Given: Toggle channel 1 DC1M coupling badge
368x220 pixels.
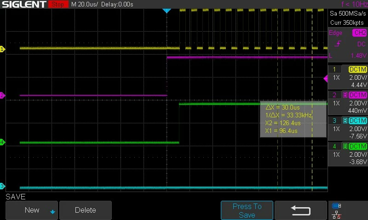Looking at the screenshot, I should pos(358,69).
